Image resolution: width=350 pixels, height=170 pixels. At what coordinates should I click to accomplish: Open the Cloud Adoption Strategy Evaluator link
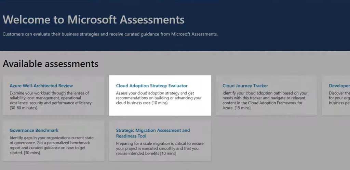pos(151,86)
